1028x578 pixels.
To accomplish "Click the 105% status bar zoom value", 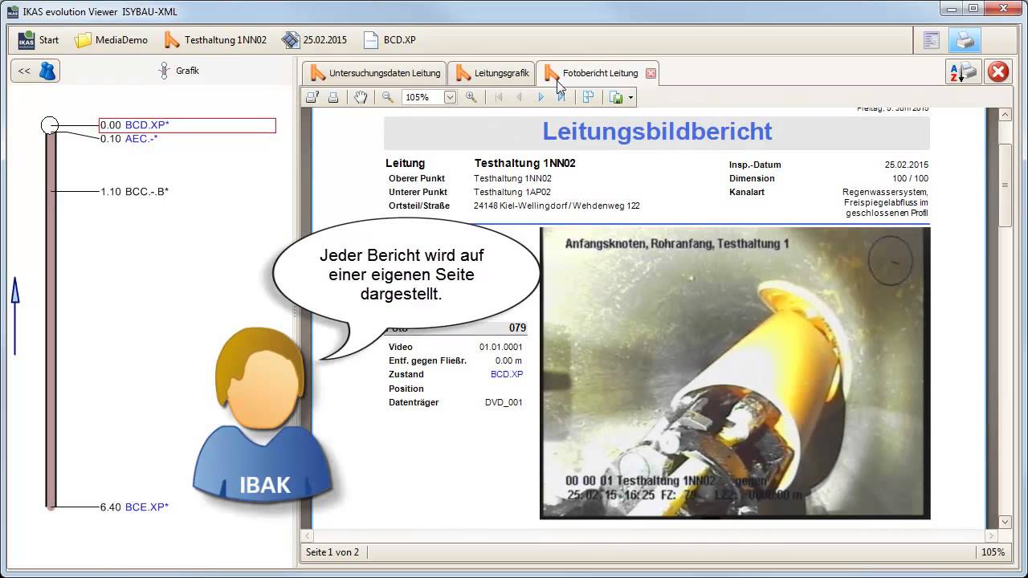I will (x=993, y=552).
